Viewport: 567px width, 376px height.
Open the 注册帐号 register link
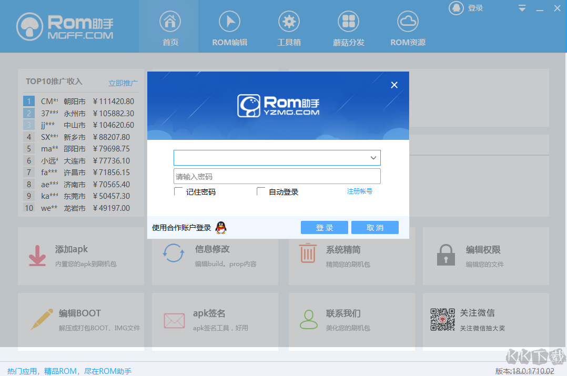[x=359, y=191]
